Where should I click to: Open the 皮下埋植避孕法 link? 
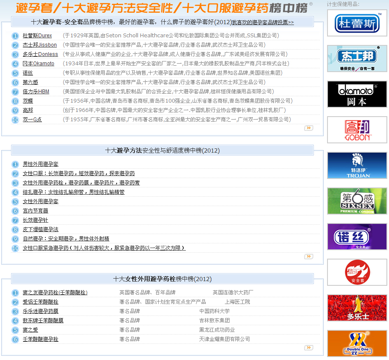click(41, 229)
